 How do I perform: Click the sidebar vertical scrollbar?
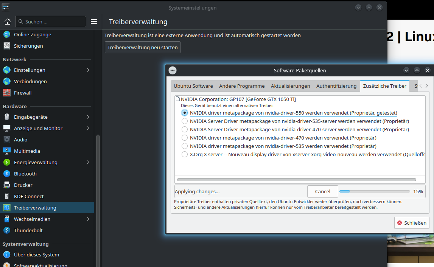[x=98, y=201]
